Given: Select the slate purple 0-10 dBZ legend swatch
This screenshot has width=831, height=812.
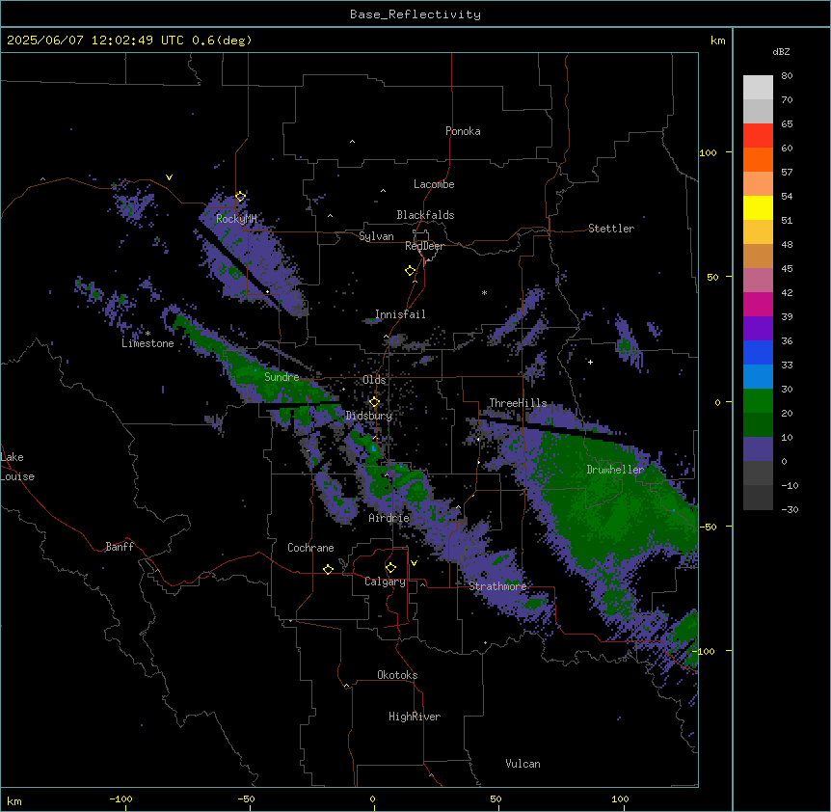Looking at the screenshot, I should tap(758, 449).
